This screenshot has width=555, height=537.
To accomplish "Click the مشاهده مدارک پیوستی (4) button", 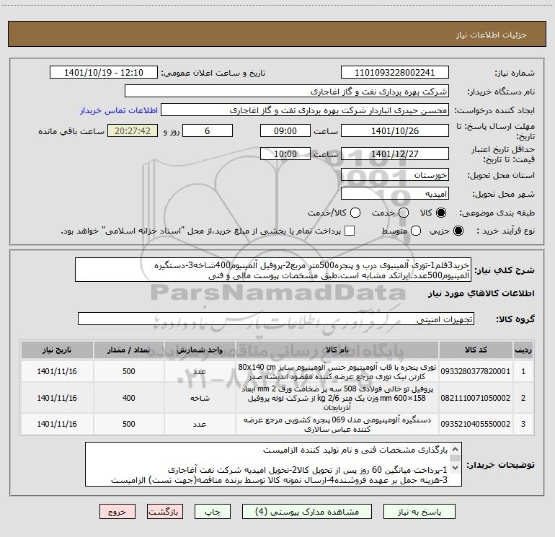I will coord(307,512).
